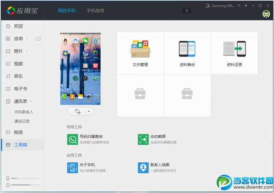
Task: Click the user avatar picture
Action: click(266, 14)
